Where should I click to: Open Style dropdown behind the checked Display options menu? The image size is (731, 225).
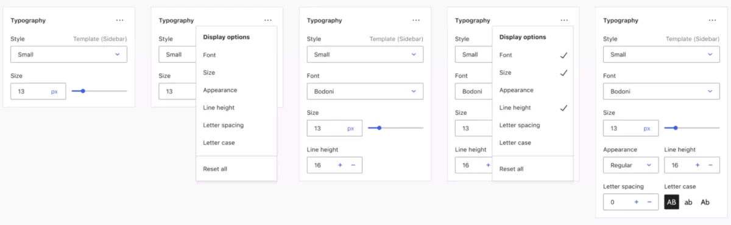(473, 54)
